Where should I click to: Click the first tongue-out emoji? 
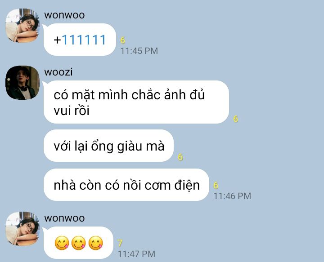coord(62,243)
